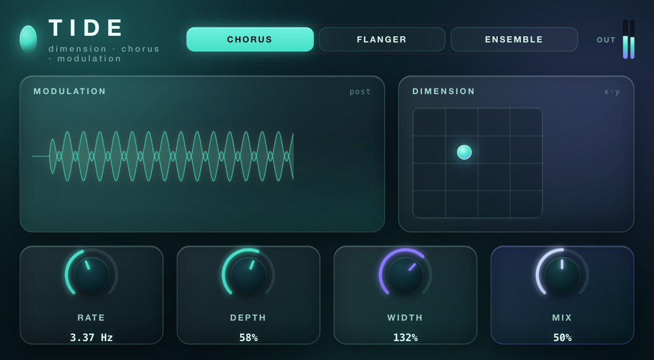The height and width of the screenshot is (360, 654).
Task: Click the Mix knob
Action: [562, 275]
